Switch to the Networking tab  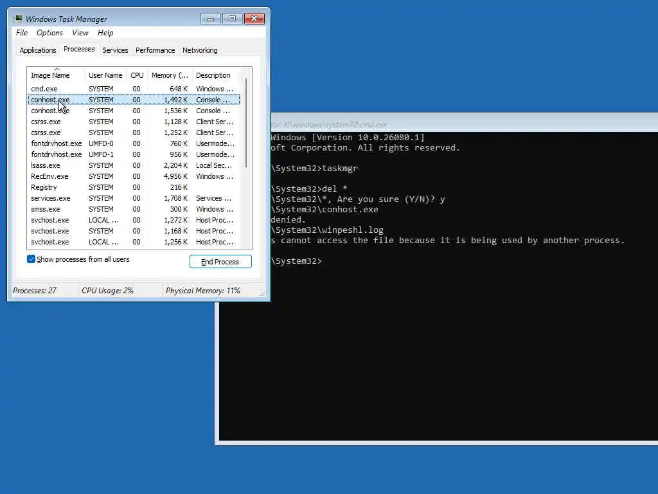tap(200, 50)
